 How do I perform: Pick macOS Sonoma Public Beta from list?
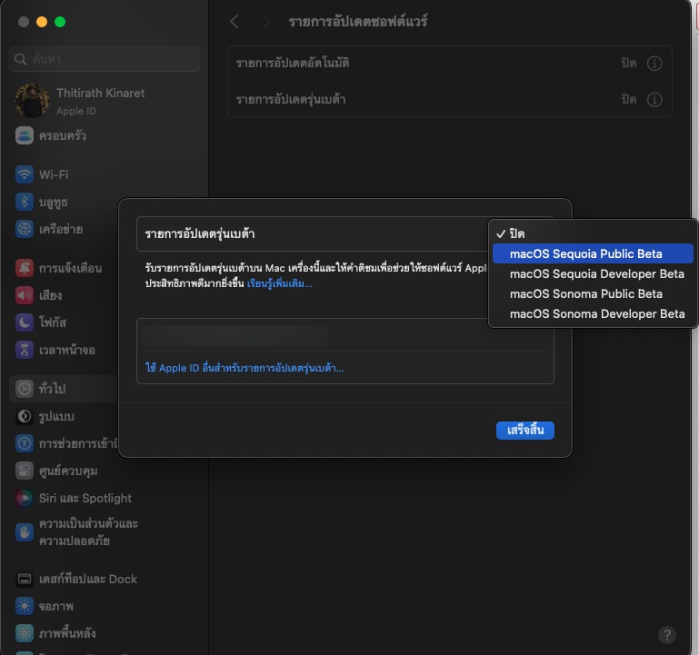click(585, 293)
